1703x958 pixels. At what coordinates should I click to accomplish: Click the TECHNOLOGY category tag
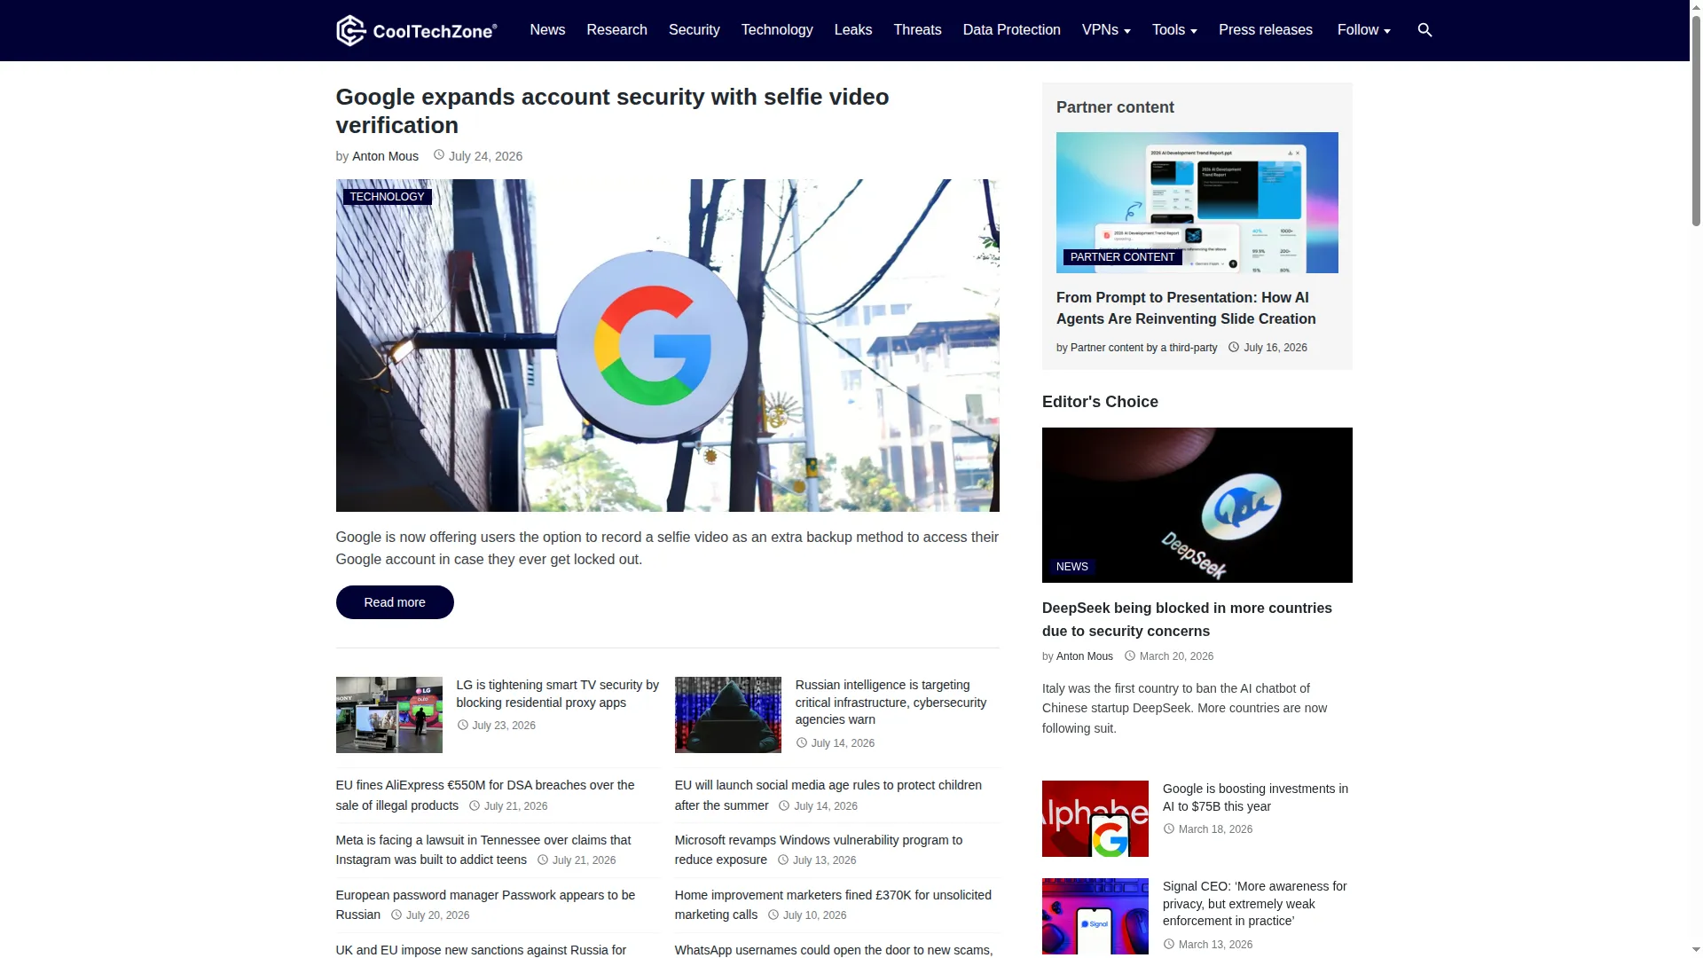coord(387,197)
